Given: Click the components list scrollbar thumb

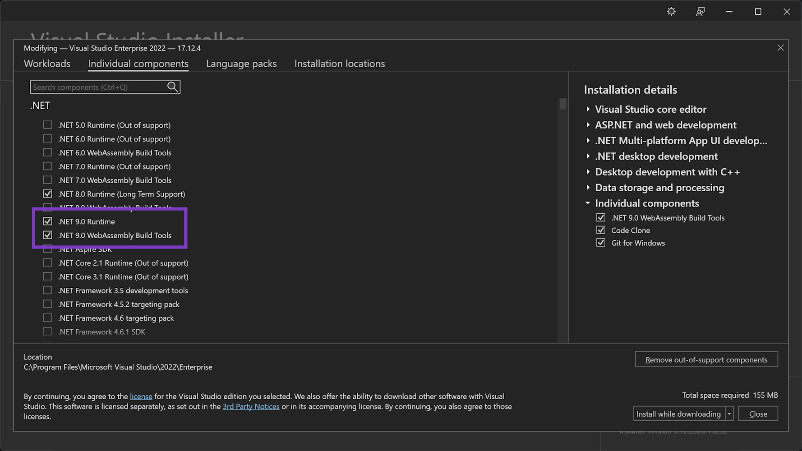Looking at the screenshot, I should [562, 104].
